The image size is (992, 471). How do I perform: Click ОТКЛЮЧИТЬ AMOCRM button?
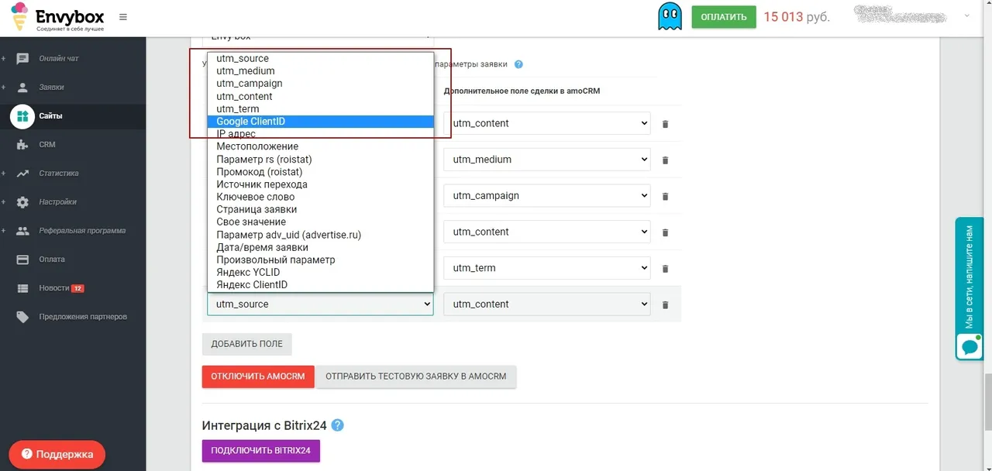[x=258, y=376]
